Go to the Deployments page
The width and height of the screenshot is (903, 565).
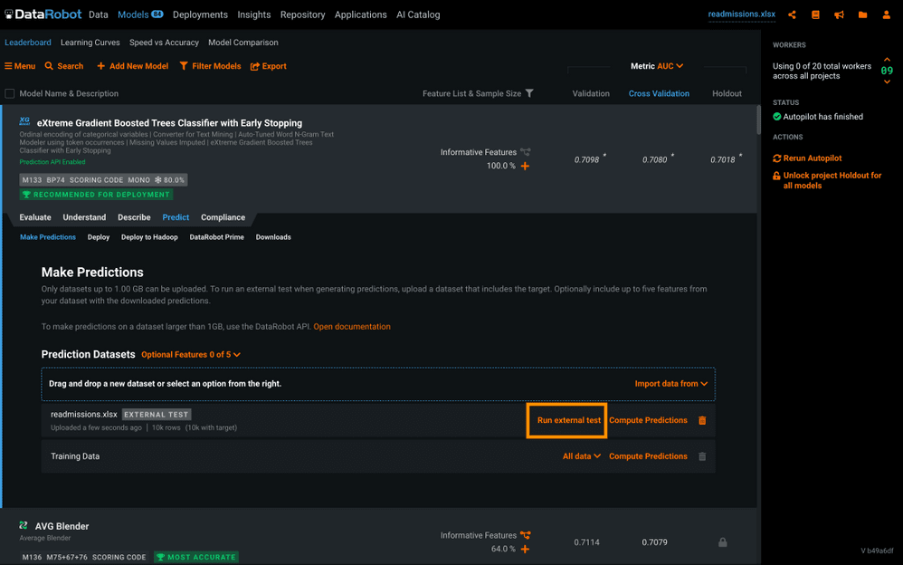(x=200, y=15)
